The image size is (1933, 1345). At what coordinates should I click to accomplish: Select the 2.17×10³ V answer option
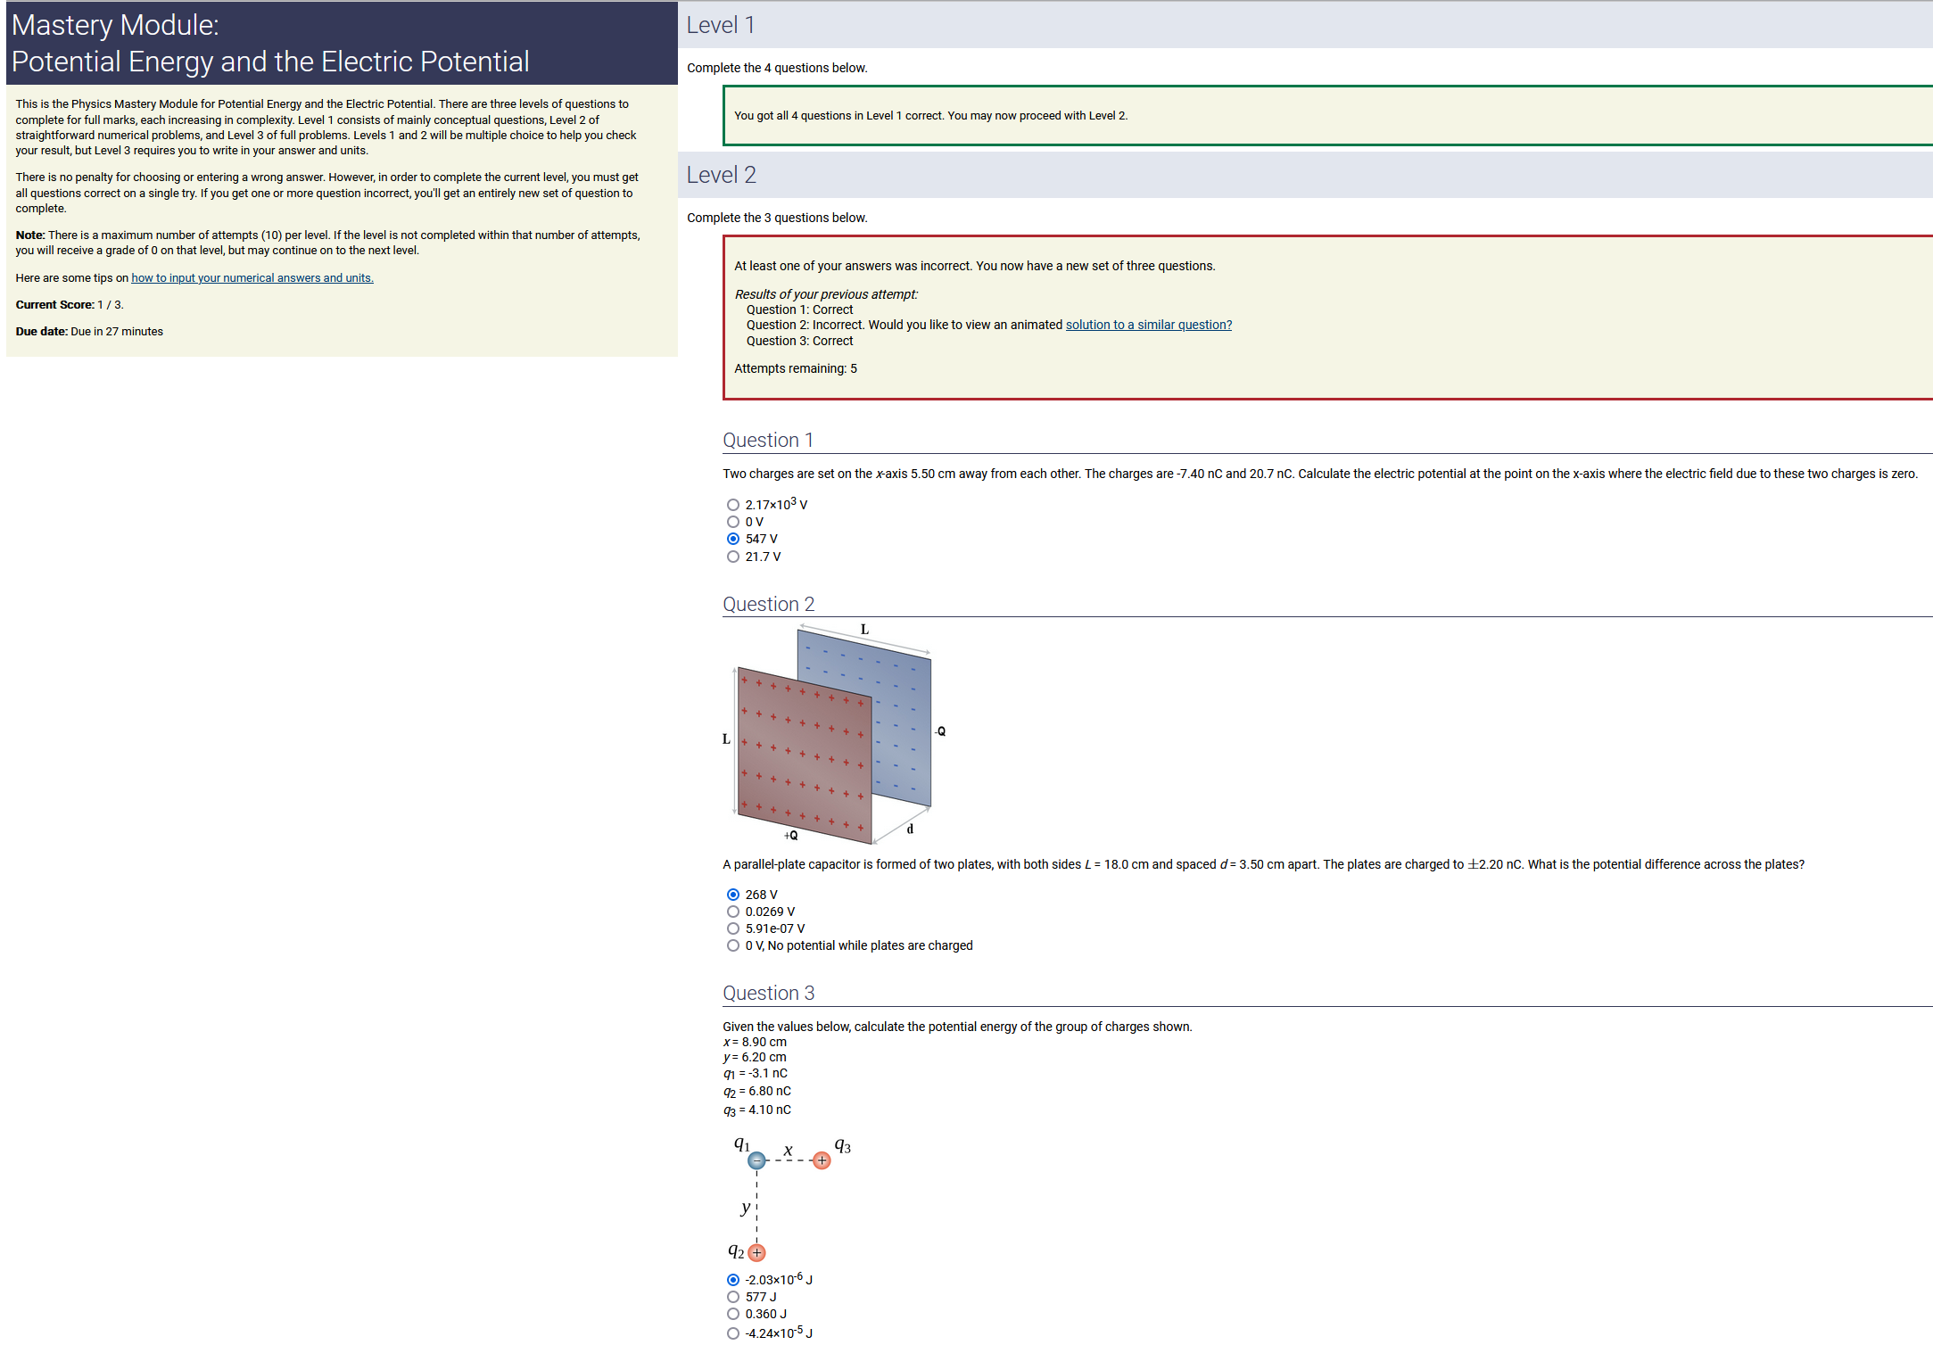[x=733, y=505]
